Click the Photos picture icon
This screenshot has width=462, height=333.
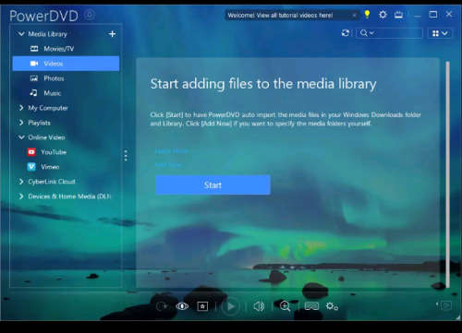click(x=34, y=78)
